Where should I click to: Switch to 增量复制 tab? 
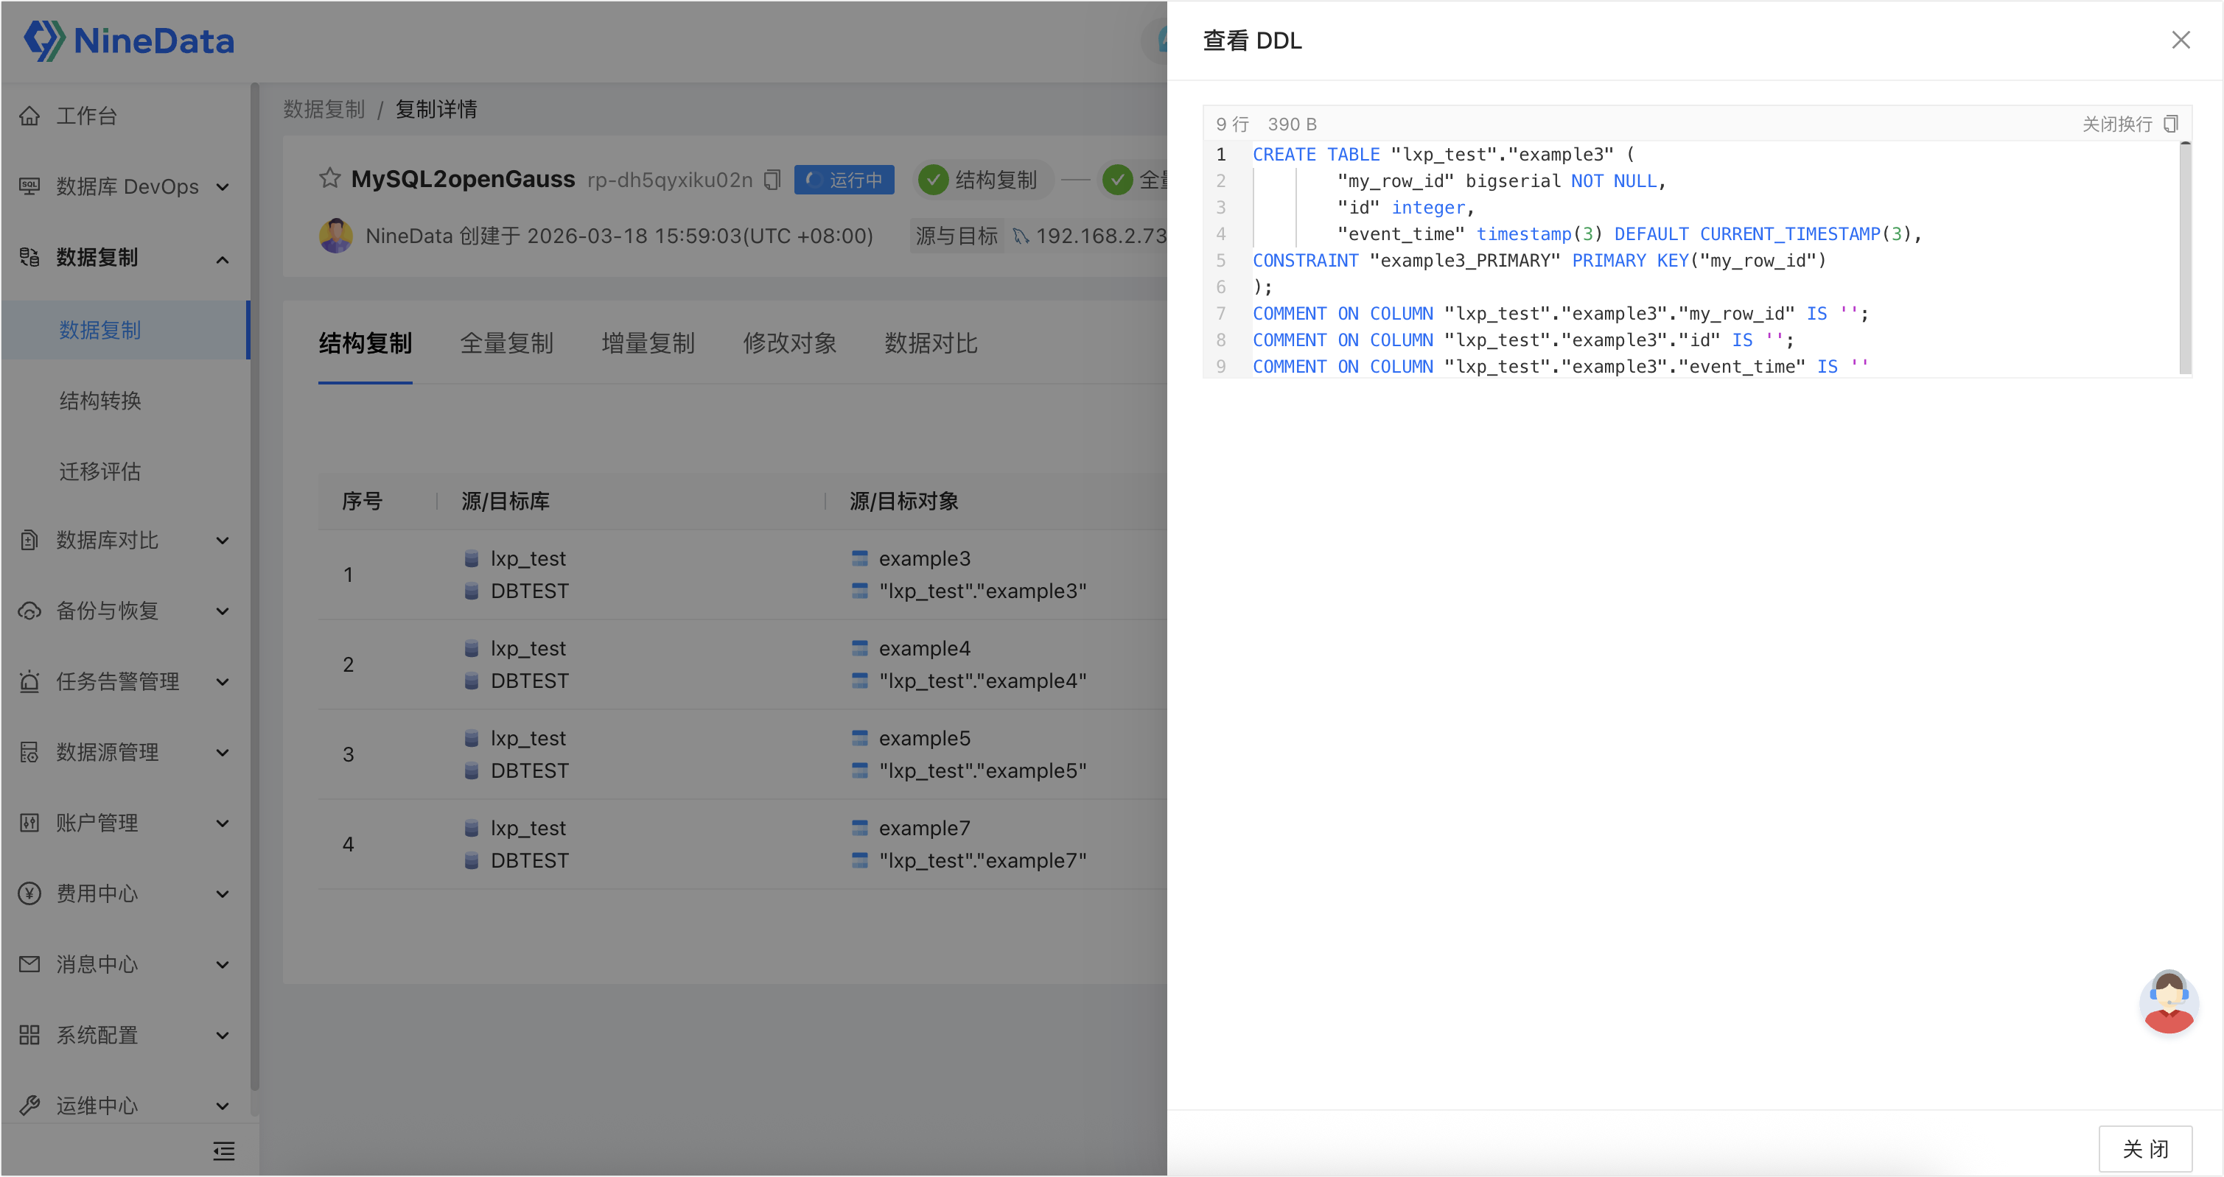pyautogui.click(x=648, y=343)
